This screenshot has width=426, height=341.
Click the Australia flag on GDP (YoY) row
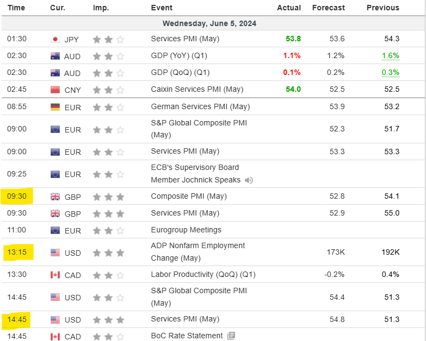(x=55, y=56)
